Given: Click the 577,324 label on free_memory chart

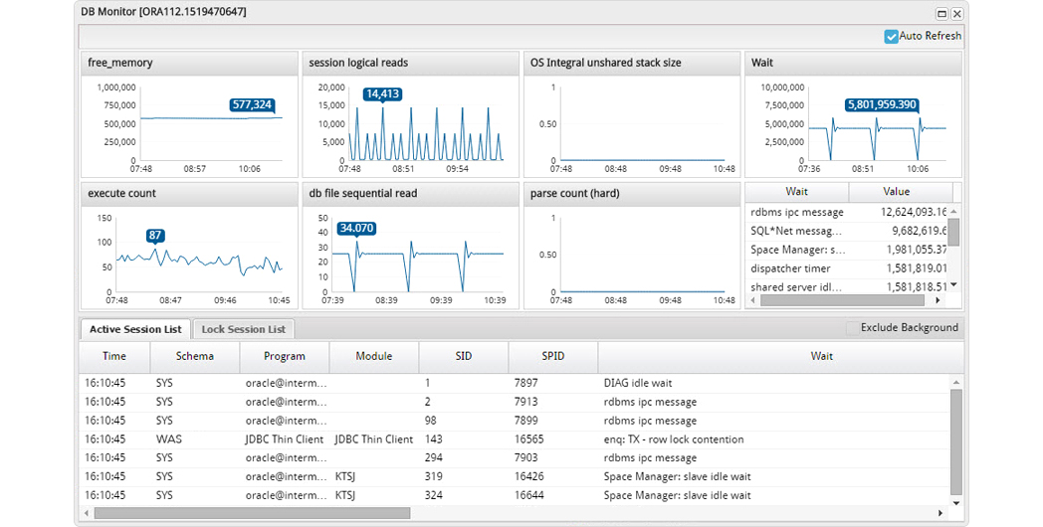Looking at the screenshot, I should click(x=252, y=105).
